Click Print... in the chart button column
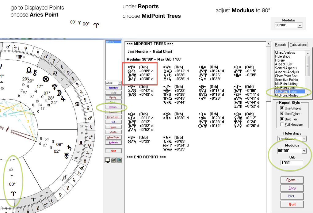The image size is (313, 213). 113,122
